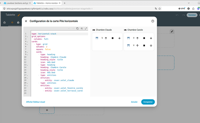Raise the Chambre Claude shutter up arrow

(106, 38)
